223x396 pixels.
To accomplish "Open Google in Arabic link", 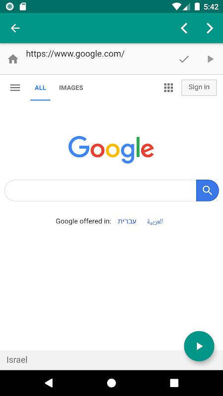I will pos(155,221).
